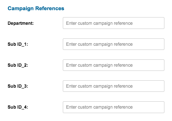Select the Sub ID_2: label
Screen dimensions: 172x121
pos(18,65)
